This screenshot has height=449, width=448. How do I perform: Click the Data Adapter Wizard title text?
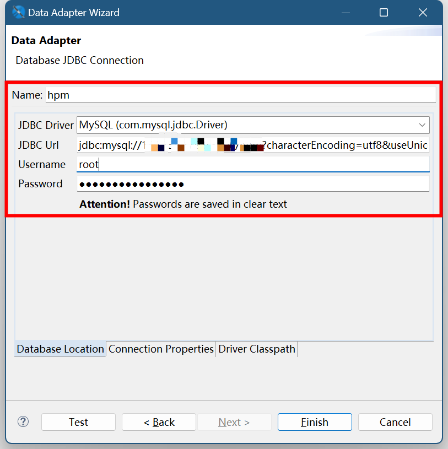point(74,12)
